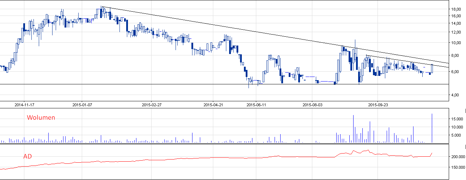This screenshot has height=180, width=466.
Task: Click the 4,00 price axis label
Action: tap(456, 95)
